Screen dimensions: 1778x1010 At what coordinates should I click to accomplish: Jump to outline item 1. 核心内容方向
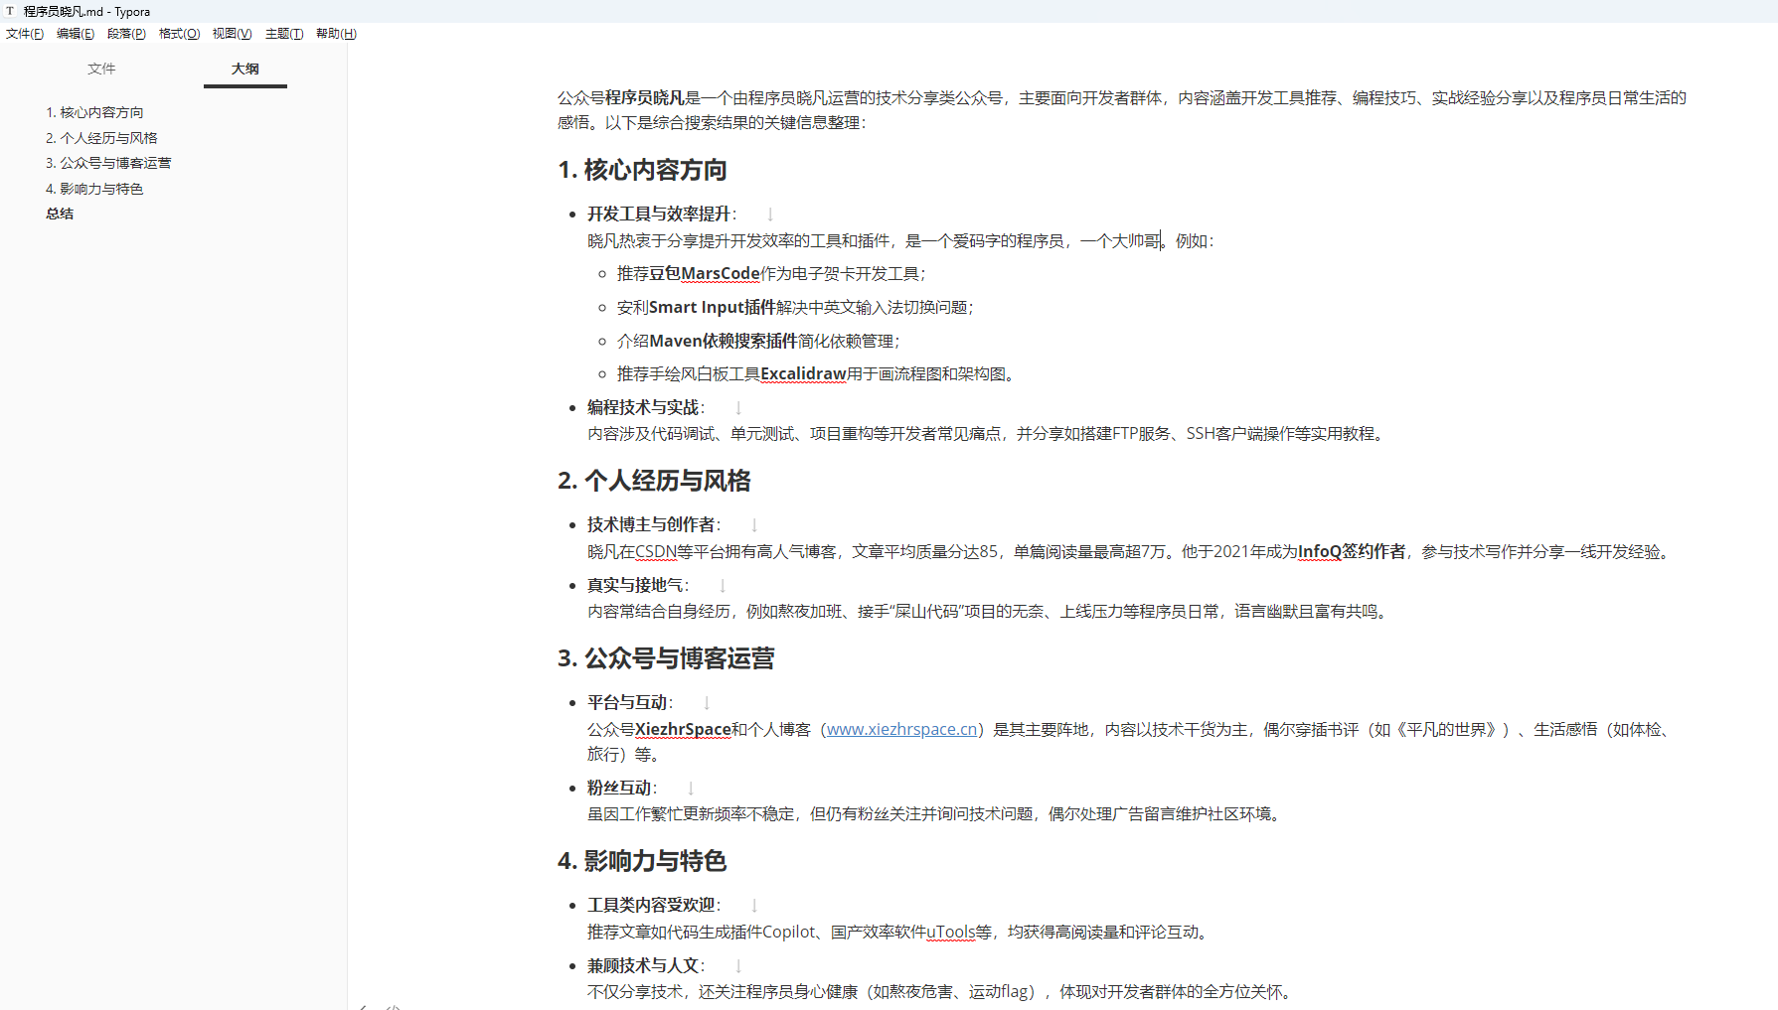[x=95, y=111]
